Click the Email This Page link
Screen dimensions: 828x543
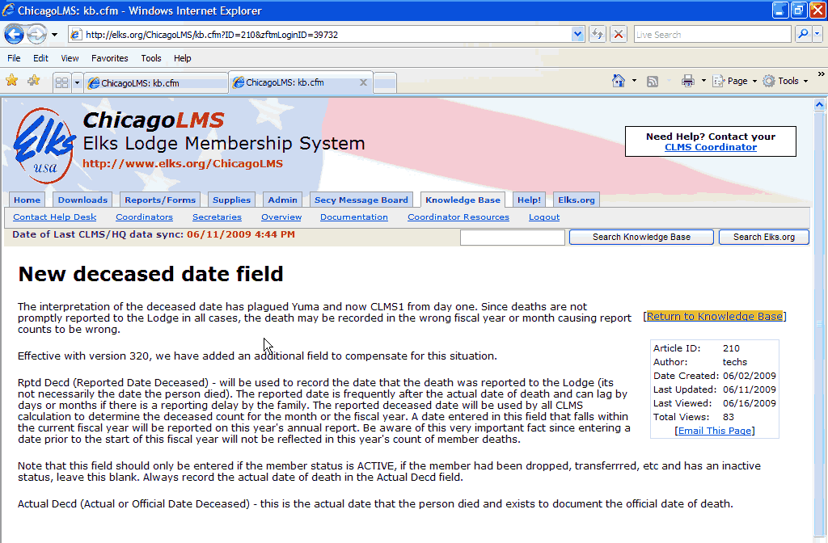click(714, 431)
